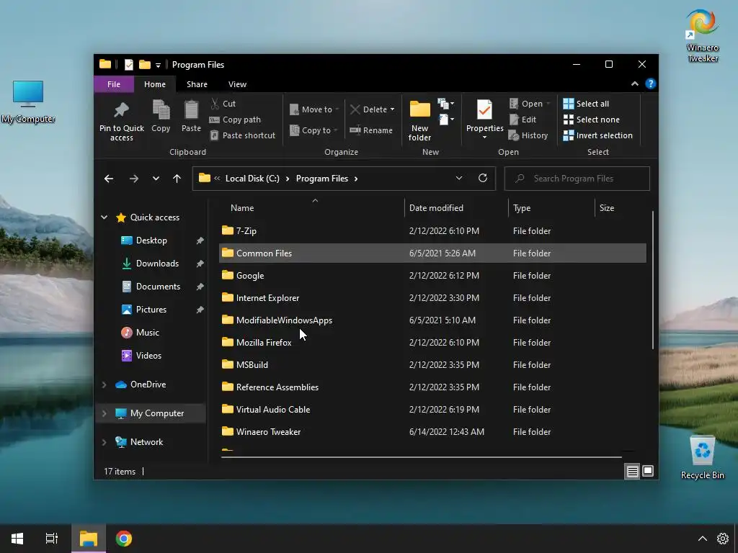Click the Copy ribbon icon
The width and height of the screenshot is (738, 553).
coord(161,110)
